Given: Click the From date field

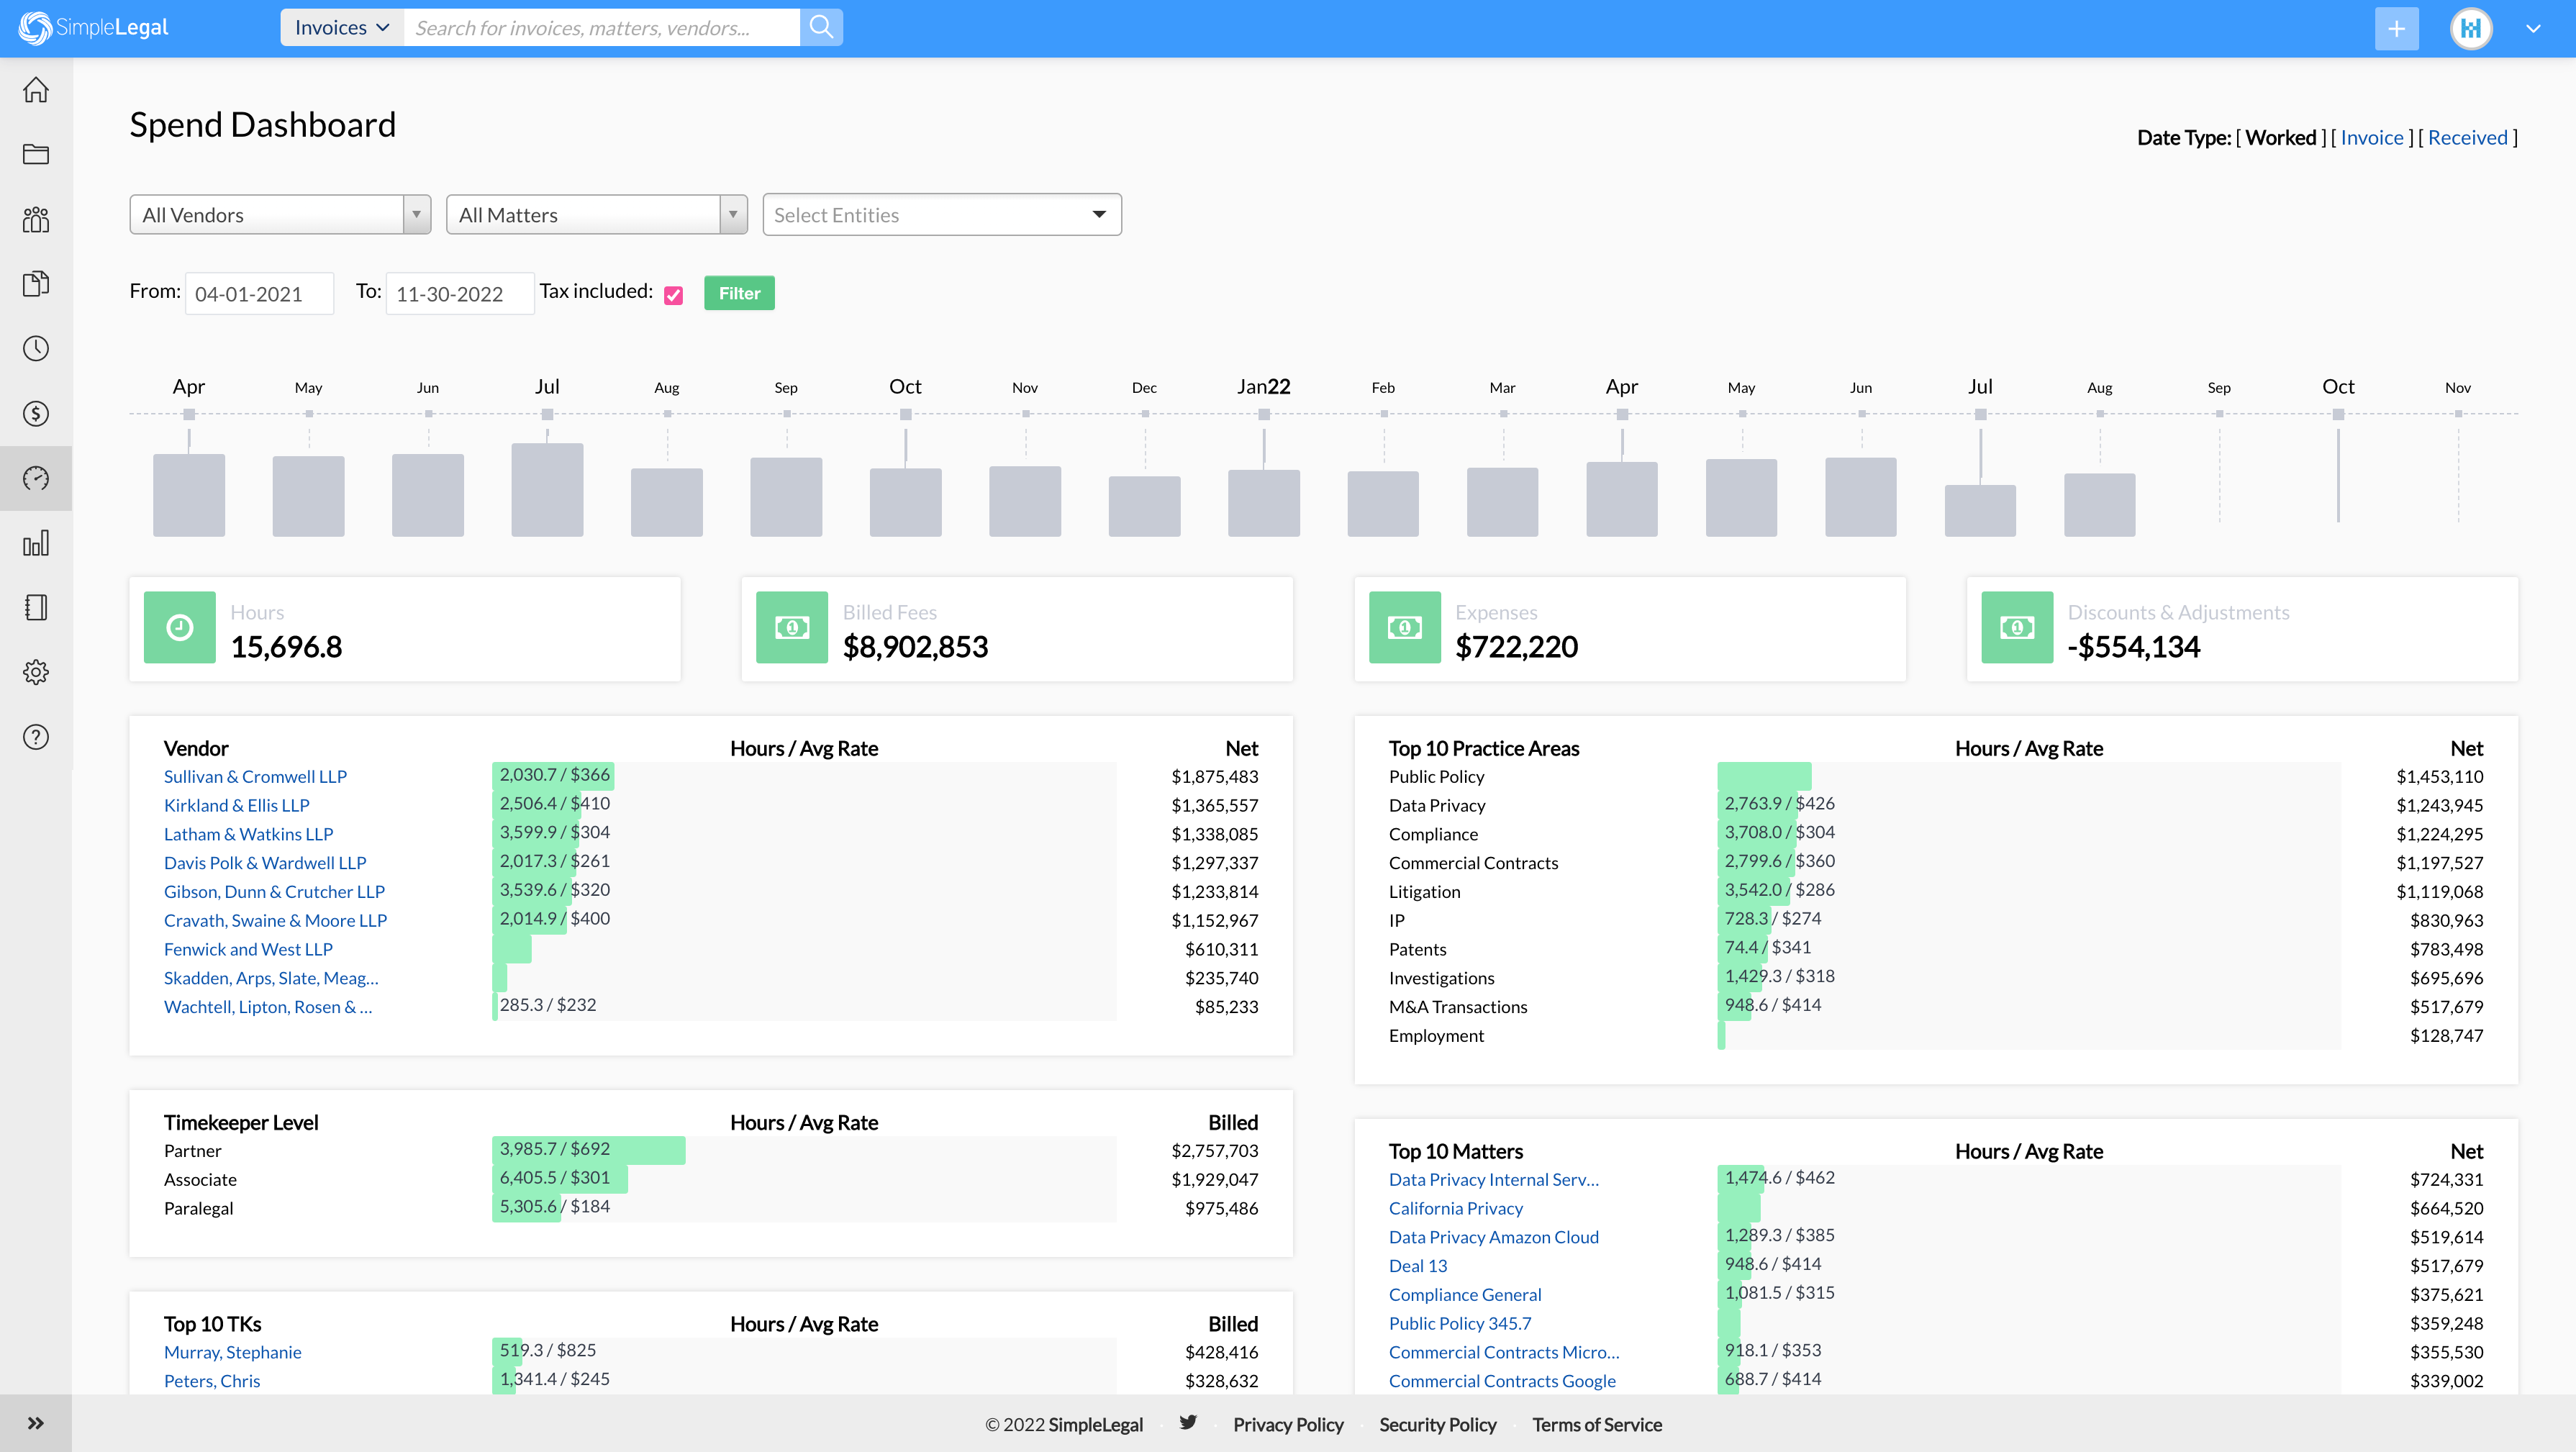Looking at the screenshot, I should pos(259,293).
